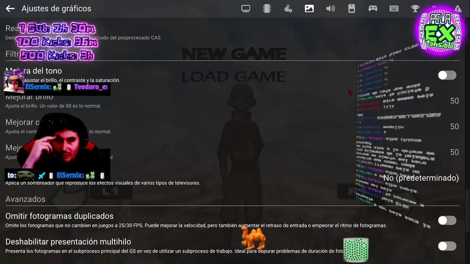Open the system gears settings icon
This screenshot has height=264, width=470.
(x=288, y=8)
